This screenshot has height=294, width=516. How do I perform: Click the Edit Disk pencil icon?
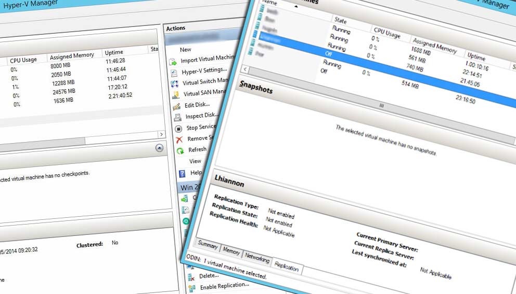(177, 106)
